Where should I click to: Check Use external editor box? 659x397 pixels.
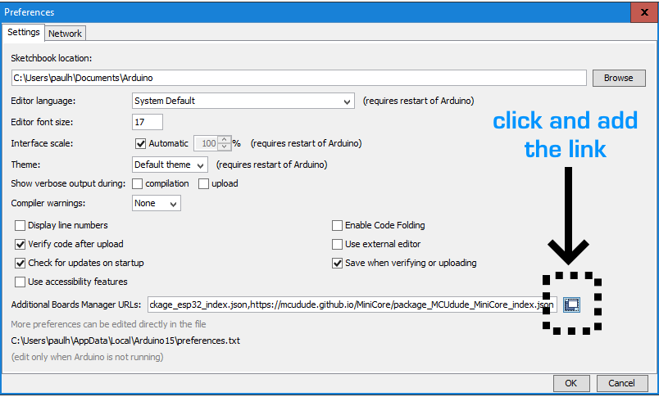click(337, 244)
